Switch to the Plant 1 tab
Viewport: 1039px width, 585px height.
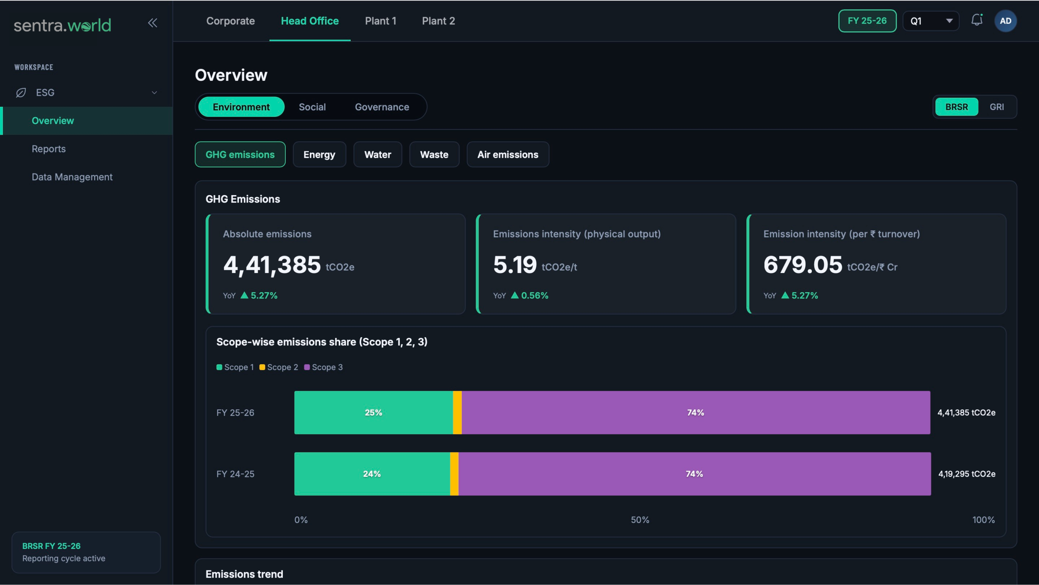[380, 21]
